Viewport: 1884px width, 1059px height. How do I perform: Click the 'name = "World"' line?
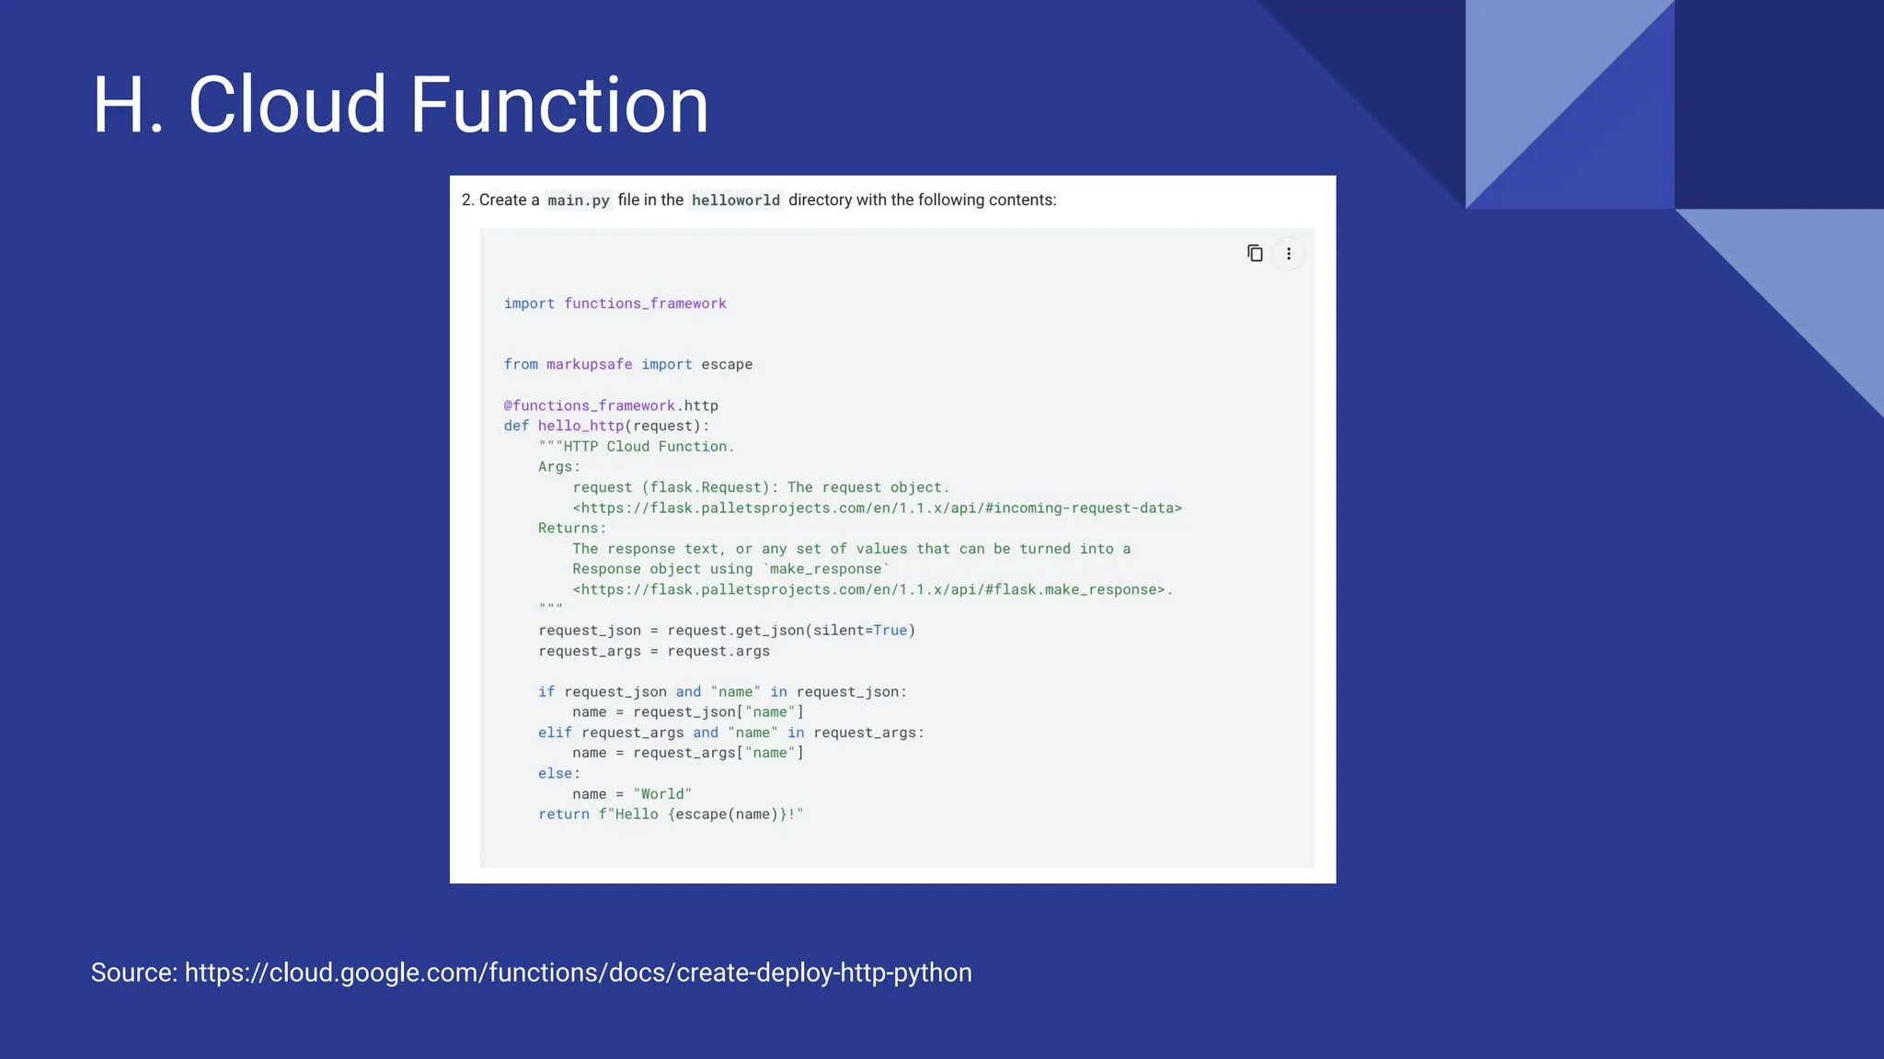point(632,794)
